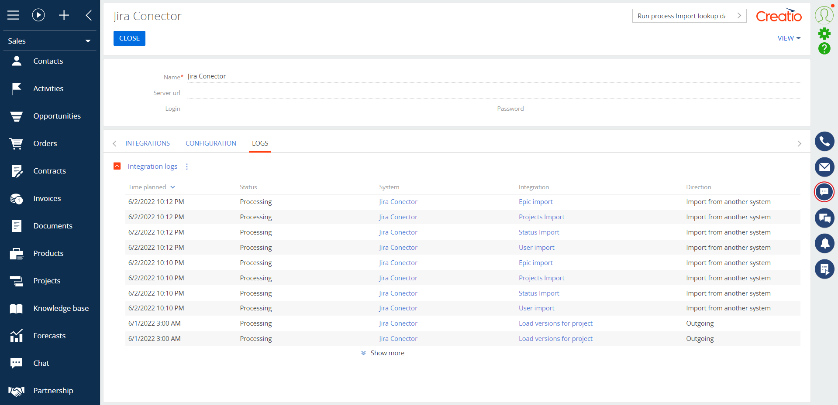The width and height of the screenshot is (838, 405).
Task: Click the Integration column header
Action: click(x=534, y=187)
